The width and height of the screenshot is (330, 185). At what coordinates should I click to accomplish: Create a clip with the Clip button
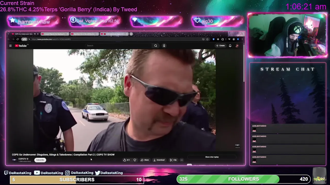173,160
